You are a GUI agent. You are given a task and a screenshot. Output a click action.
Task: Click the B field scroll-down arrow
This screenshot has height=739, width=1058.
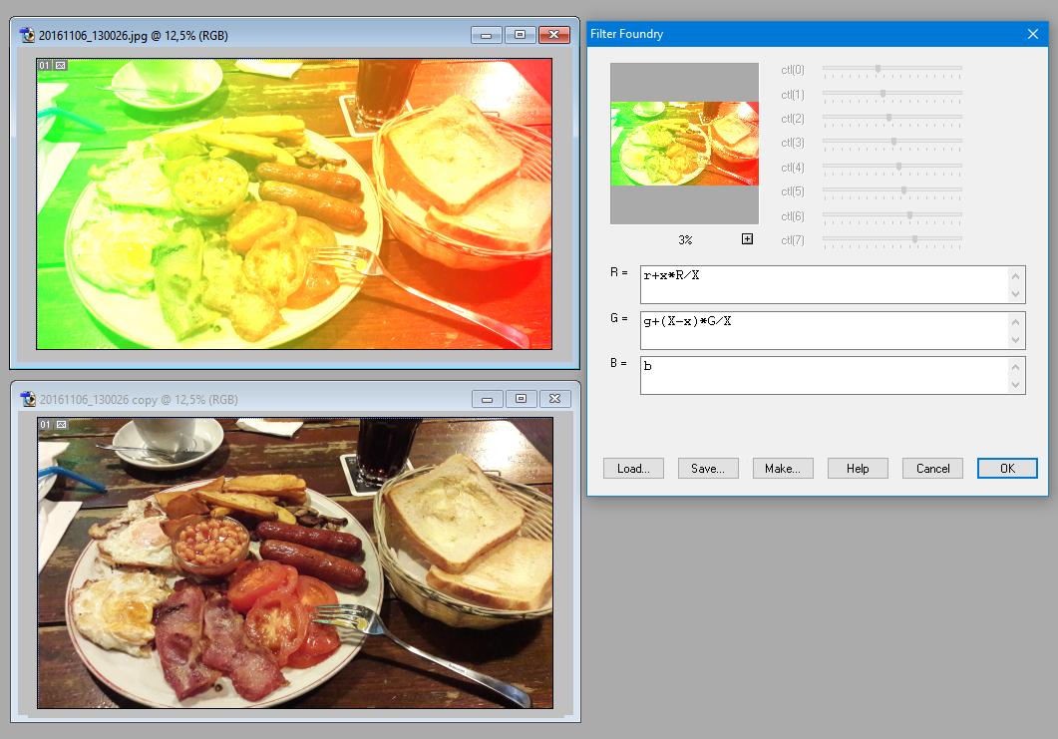click(x=1015, y=385)
